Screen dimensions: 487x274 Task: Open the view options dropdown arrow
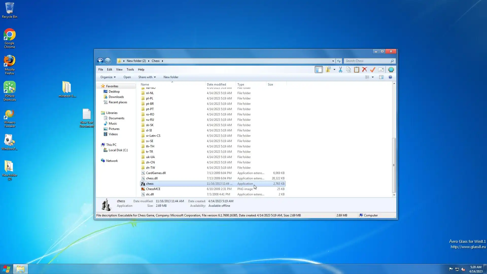tap(373, 77)
